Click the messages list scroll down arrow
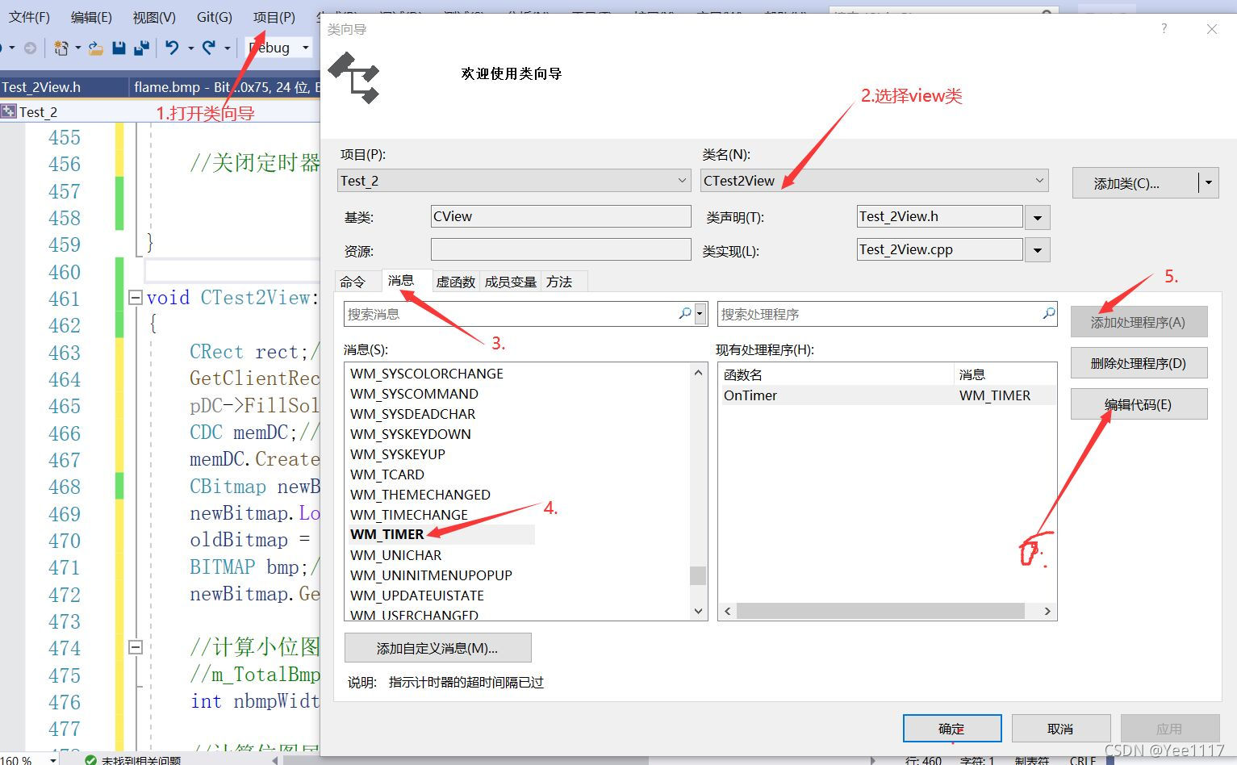1237x765 pixels. tap(699, 611)
